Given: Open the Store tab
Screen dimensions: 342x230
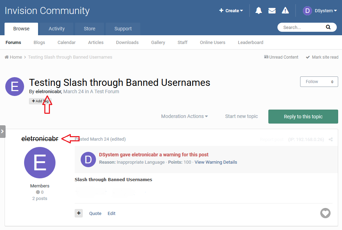Looking at the screenshot, I should [89, 29].
